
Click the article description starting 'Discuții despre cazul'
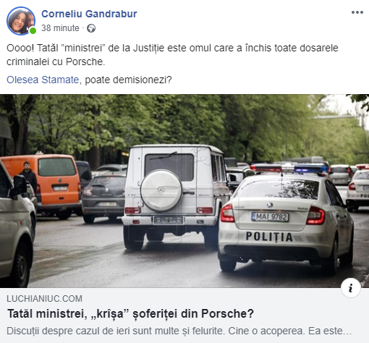click(x=179, y=331)
